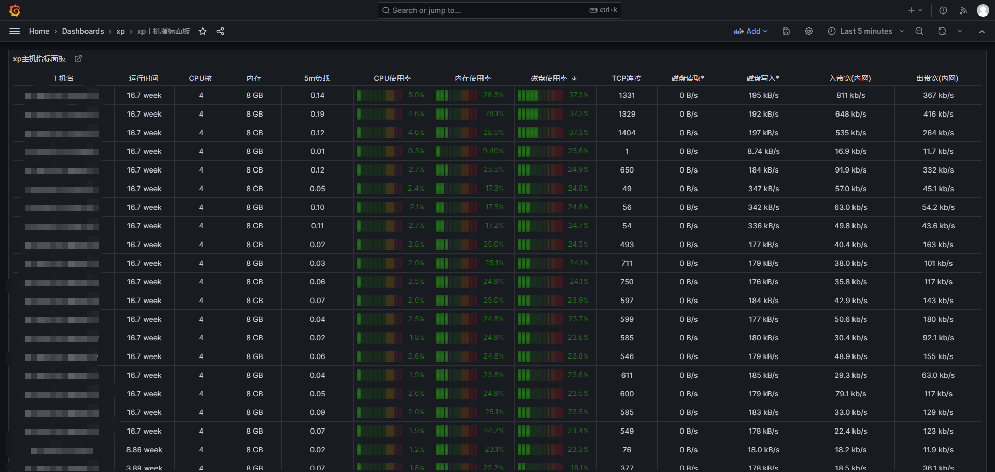Mark dashboard as favorite with star

tap(203, 31)
